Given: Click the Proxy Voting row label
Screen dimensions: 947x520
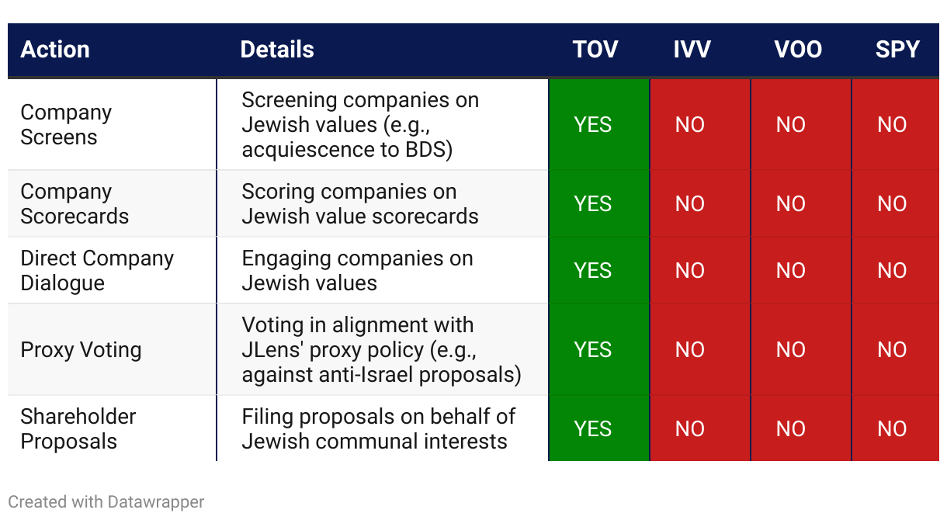Looking at the screenshot, I should pyautogui.click(x=81, y=350).
